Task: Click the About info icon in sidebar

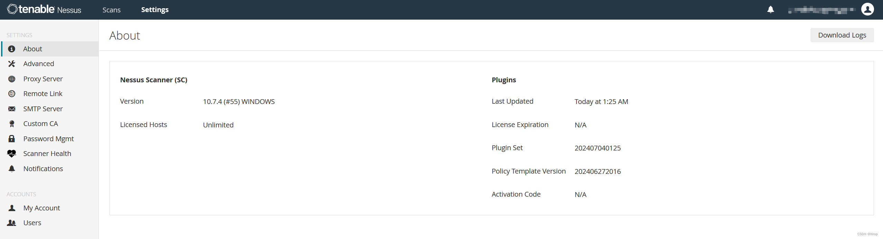Action: pos(12,49)
